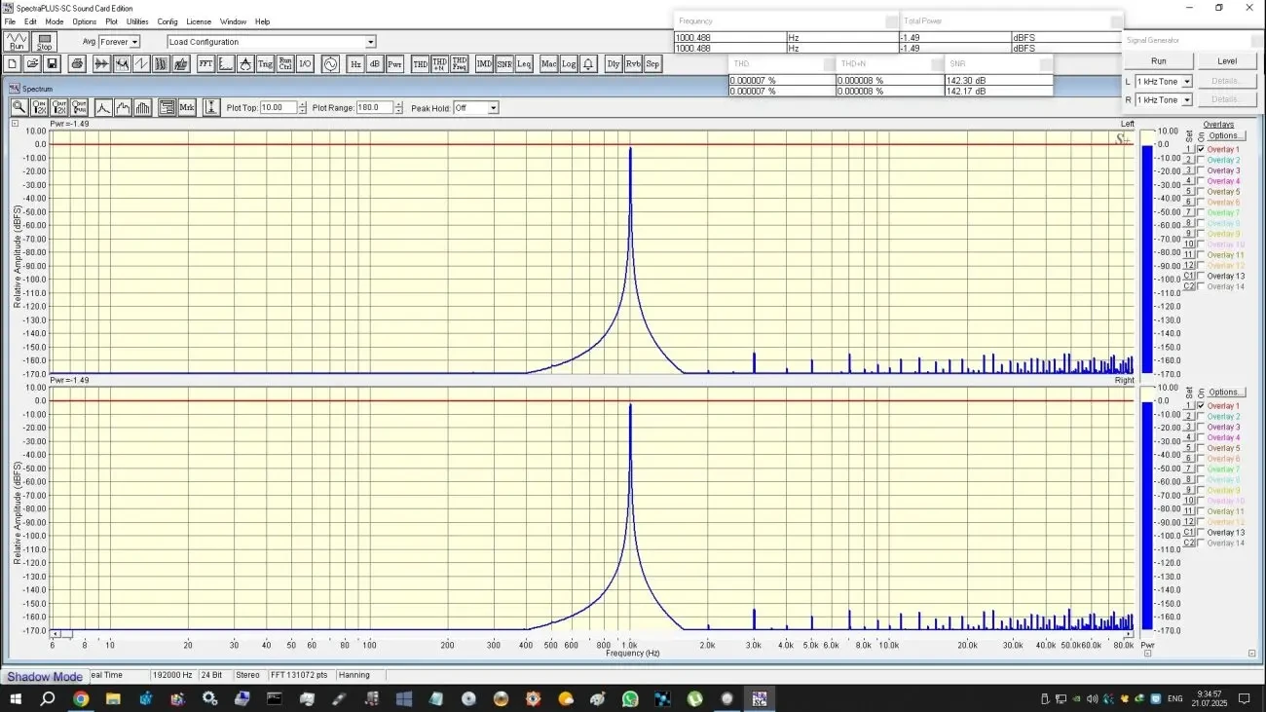Click the SNR measurement icon
This screenshot has height=712, width=1266.
pyautogui.click(x=504, y=64)
